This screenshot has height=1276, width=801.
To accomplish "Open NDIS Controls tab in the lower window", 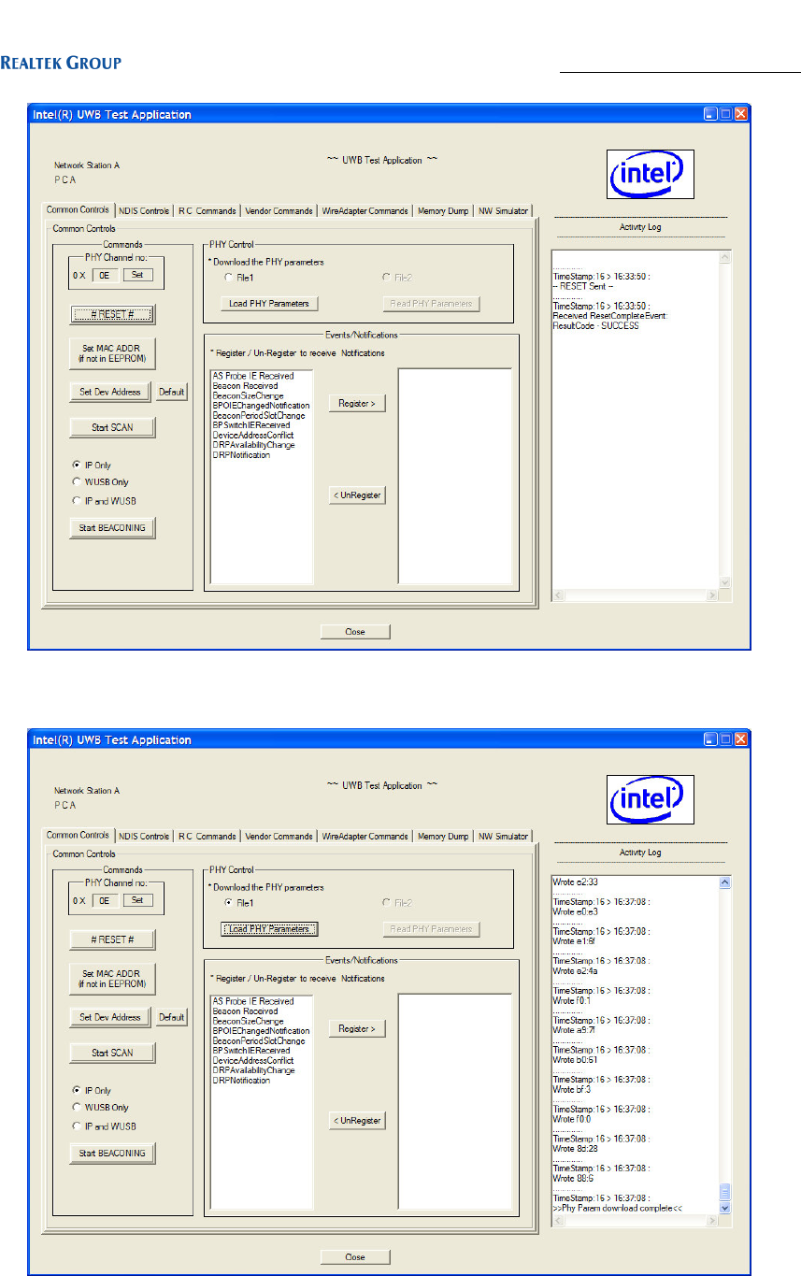I will pos(144,837).
